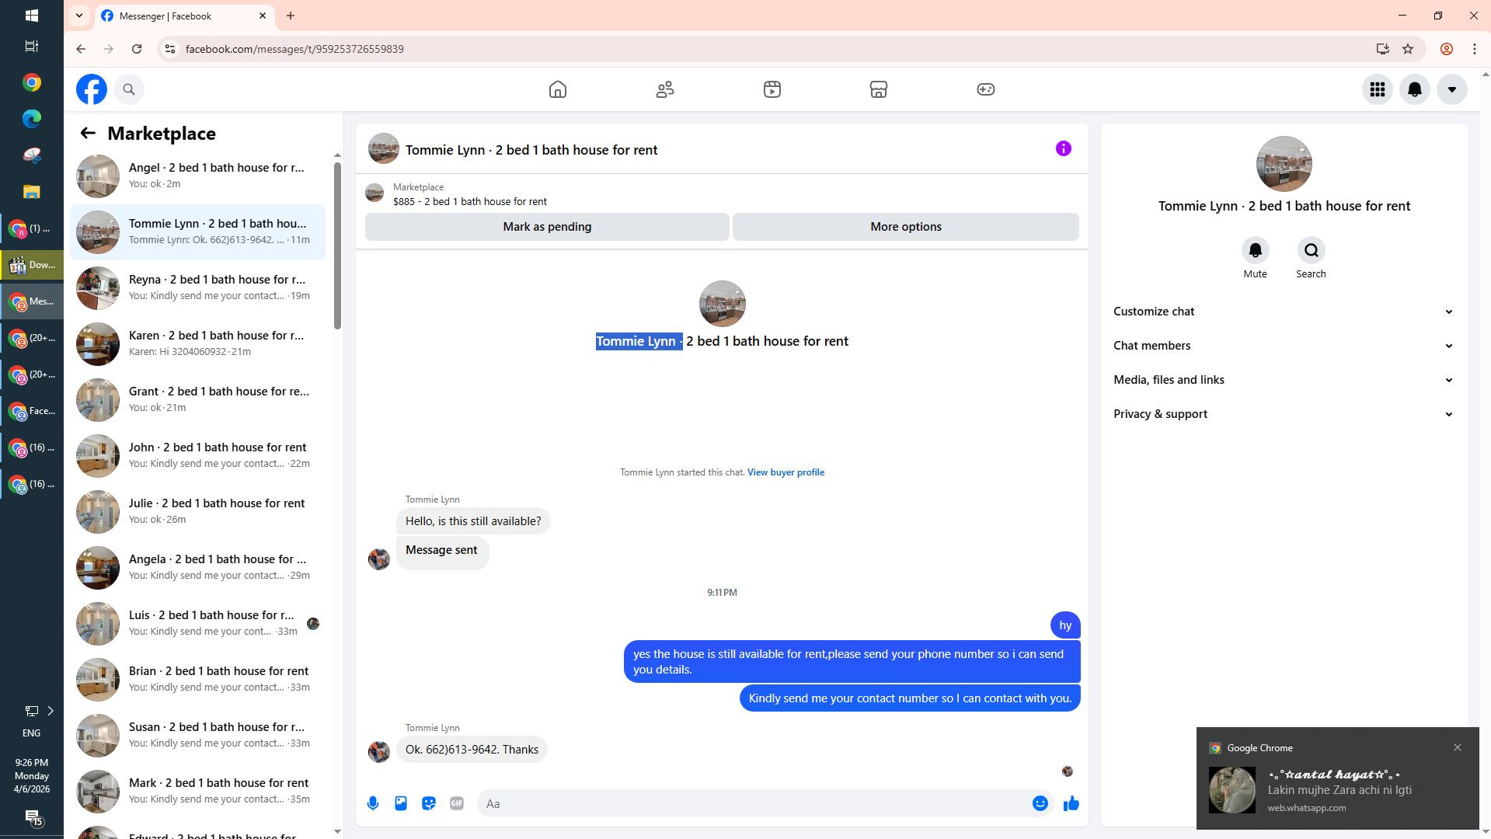Open Luis conversation in chat list
This screenshot has height=839, width=1491.
pos(198,624)
